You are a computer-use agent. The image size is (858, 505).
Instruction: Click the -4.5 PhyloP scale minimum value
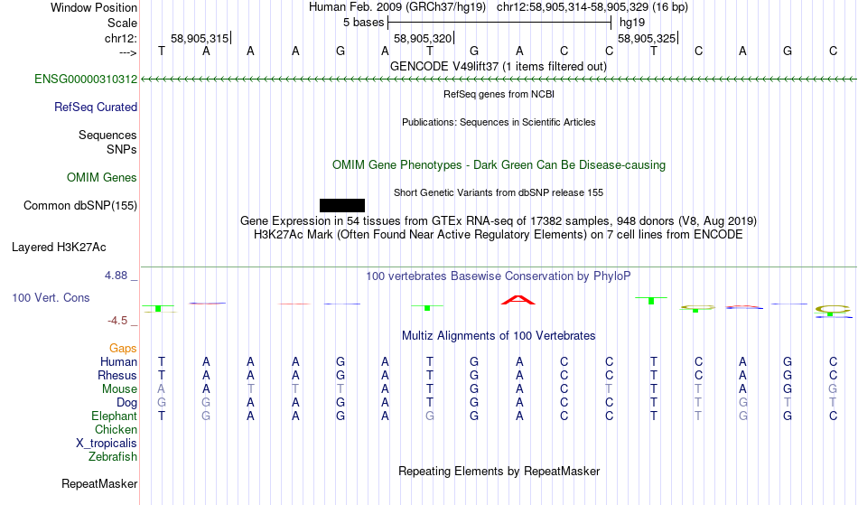[117, 320]
